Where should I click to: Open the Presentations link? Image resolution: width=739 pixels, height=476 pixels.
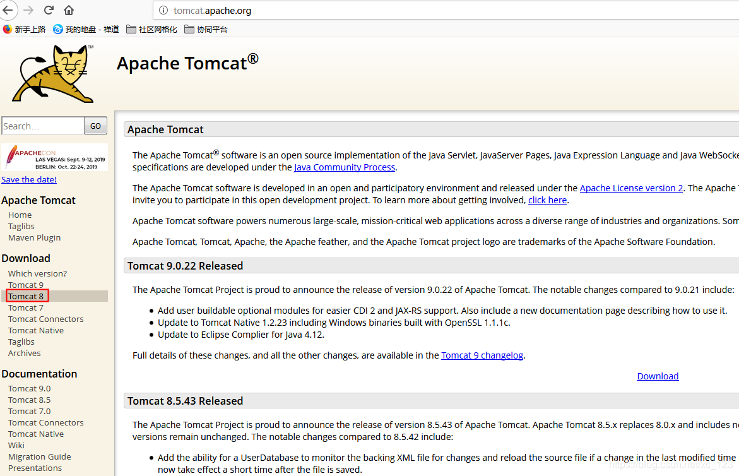tap(35, 468)
